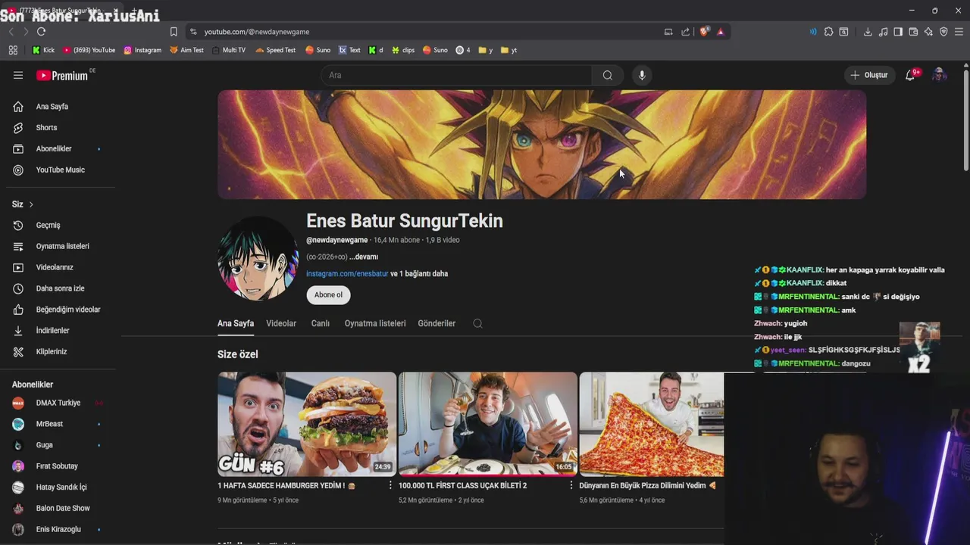The width and height of the screenshot is (970, 545).
Task: Open Fırat Sobutay subscription
Action: tap(58, 466)
